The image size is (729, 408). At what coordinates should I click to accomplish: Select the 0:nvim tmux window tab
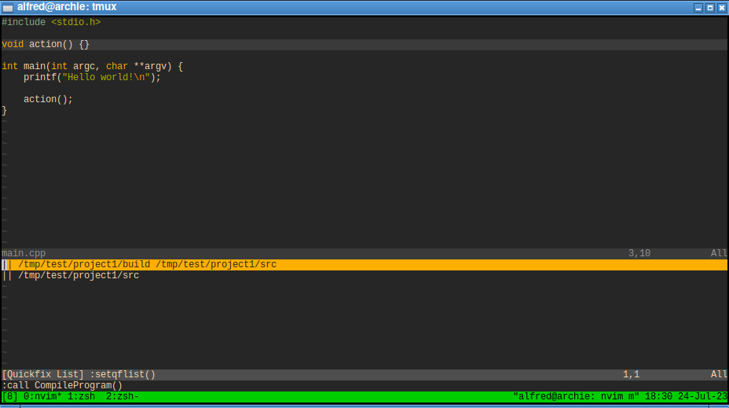pos(42,396)
